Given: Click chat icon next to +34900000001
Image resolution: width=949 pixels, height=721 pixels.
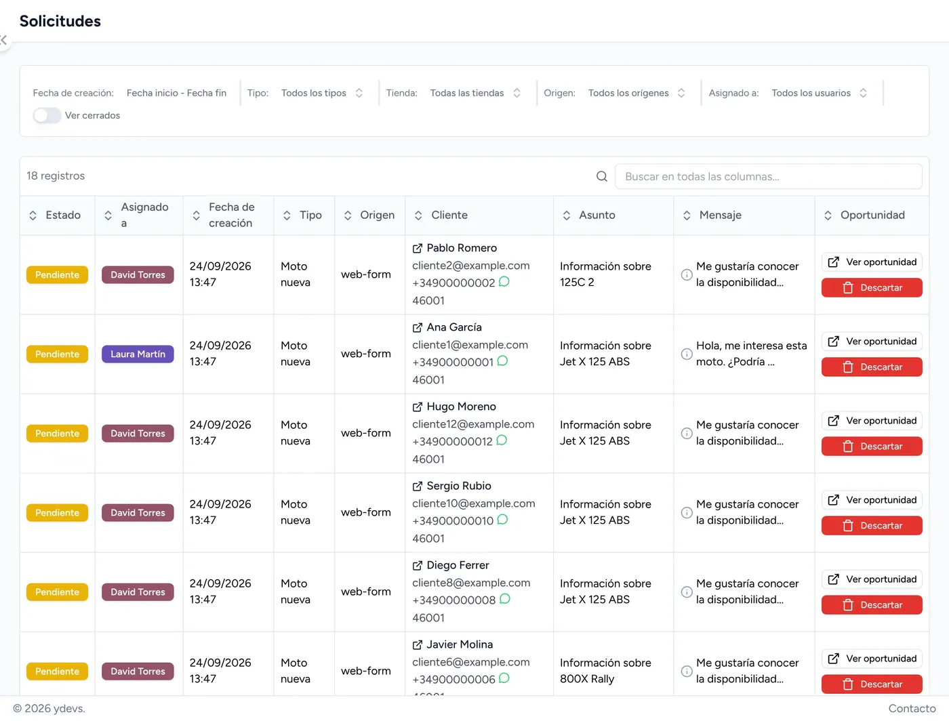Looking at the screenshot, I should pyautogui.click(x=503, y=361).
